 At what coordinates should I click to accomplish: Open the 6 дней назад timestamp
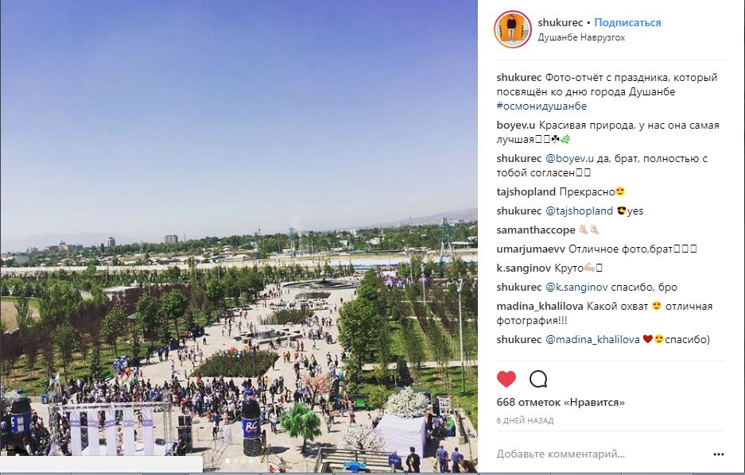tap(525, 420)
